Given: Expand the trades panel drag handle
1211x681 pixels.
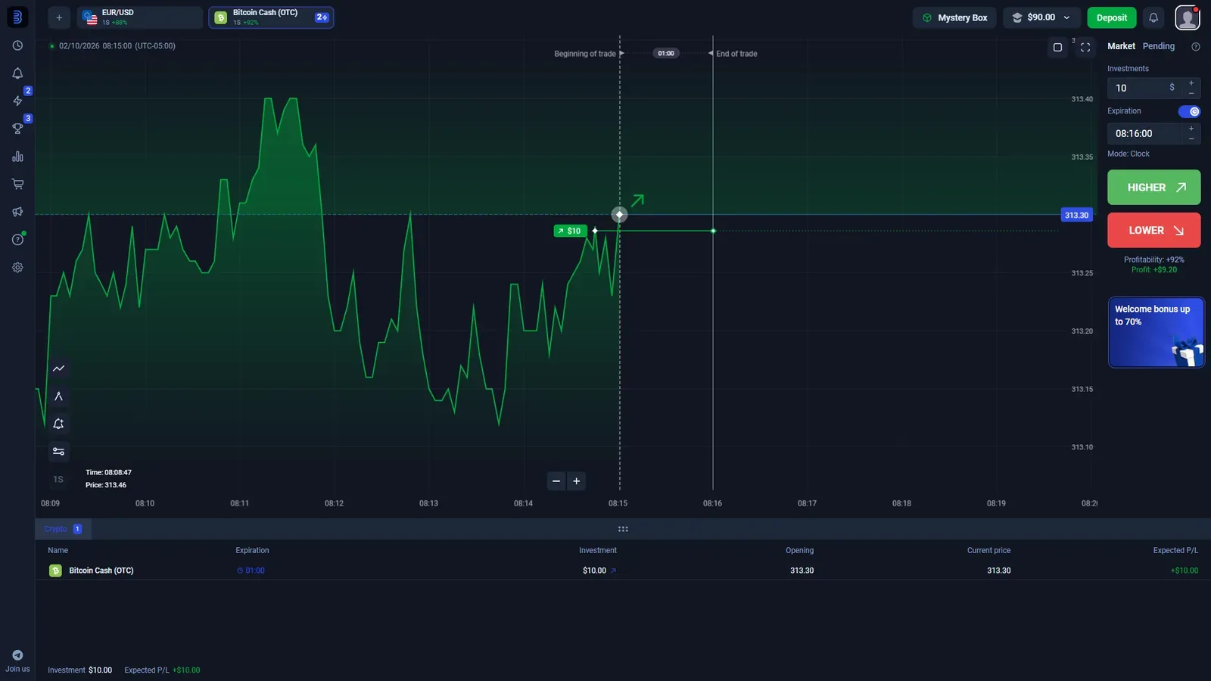Looking at the screenshot, I should [x=623, y=529].
